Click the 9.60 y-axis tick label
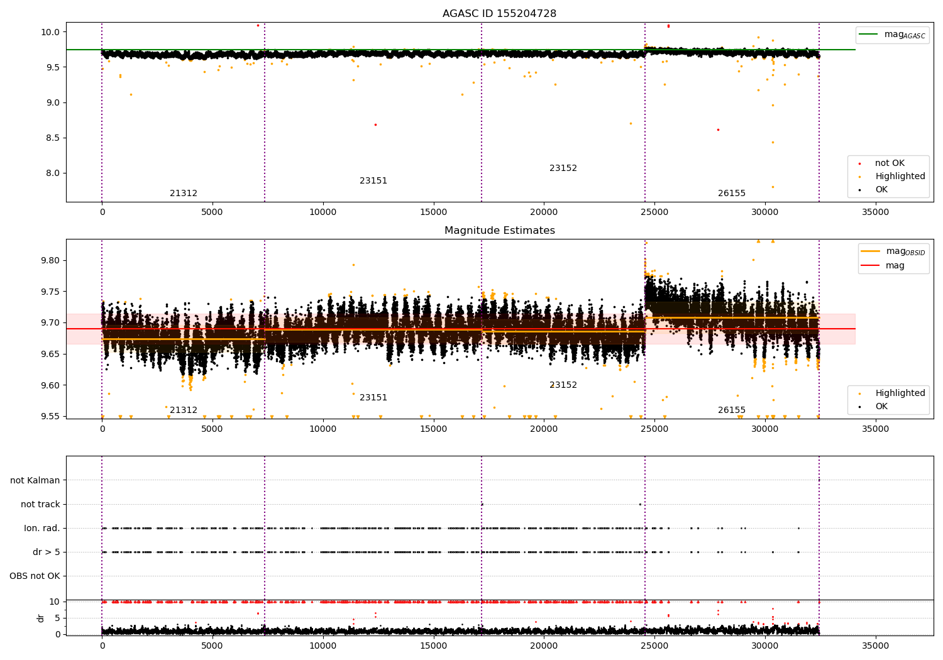Viewport: 943px width, 660px height. pyautogui.click(x=52, y=385)
